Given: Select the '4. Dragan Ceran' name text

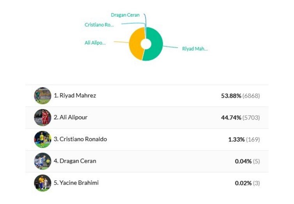Looking at the screenshot, I should pos(75,161).
